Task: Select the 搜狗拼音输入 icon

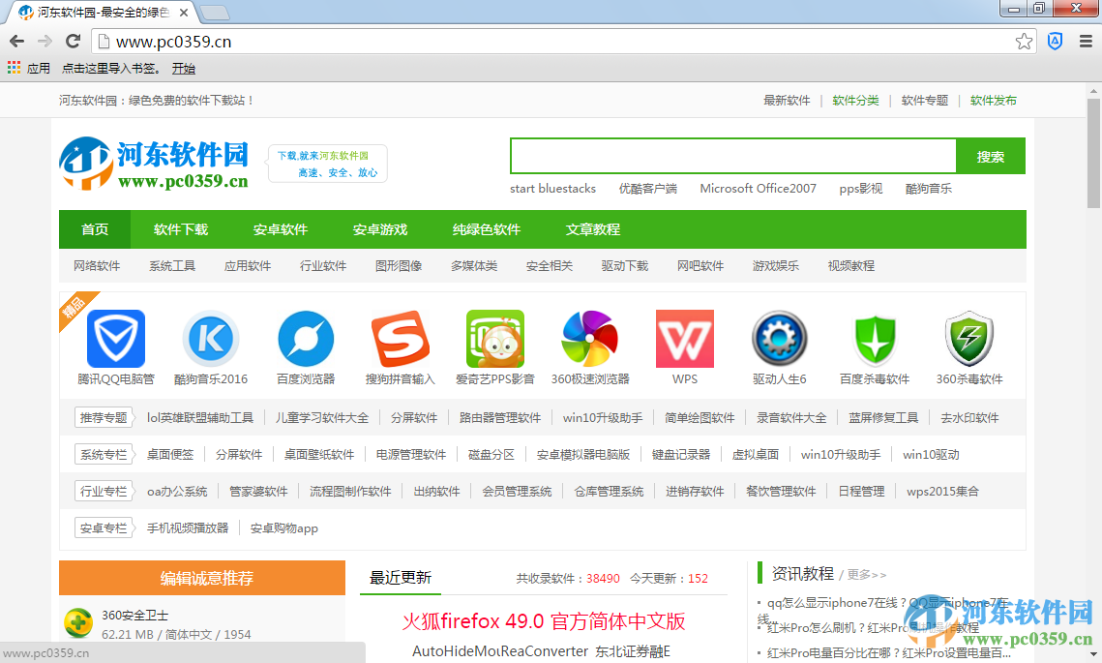Action: 400,339
